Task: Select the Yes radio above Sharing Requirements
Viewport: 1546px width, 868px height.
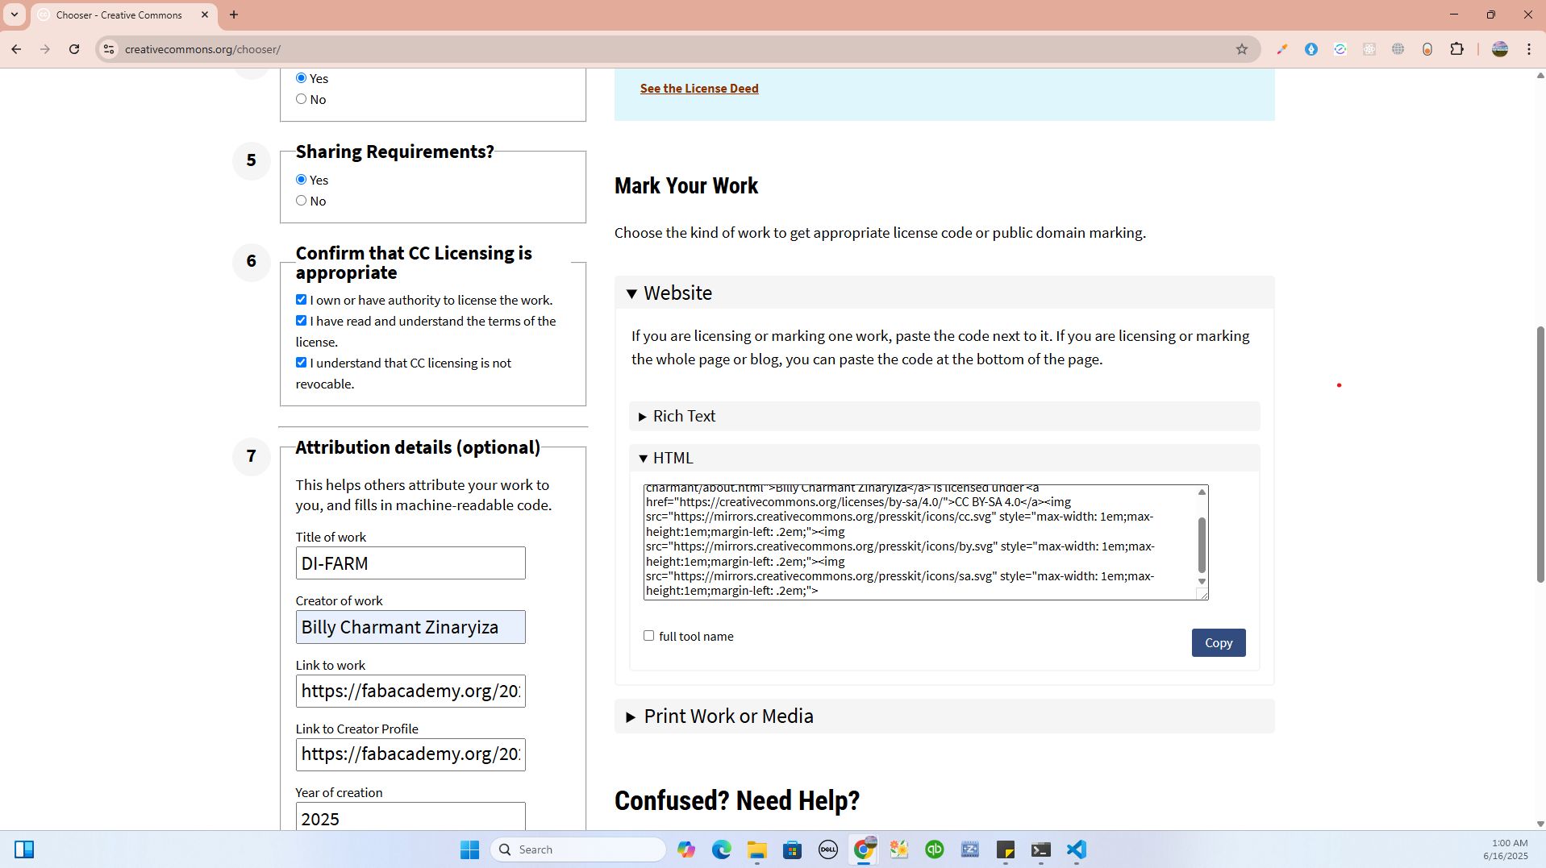Action: coord(301,78)
